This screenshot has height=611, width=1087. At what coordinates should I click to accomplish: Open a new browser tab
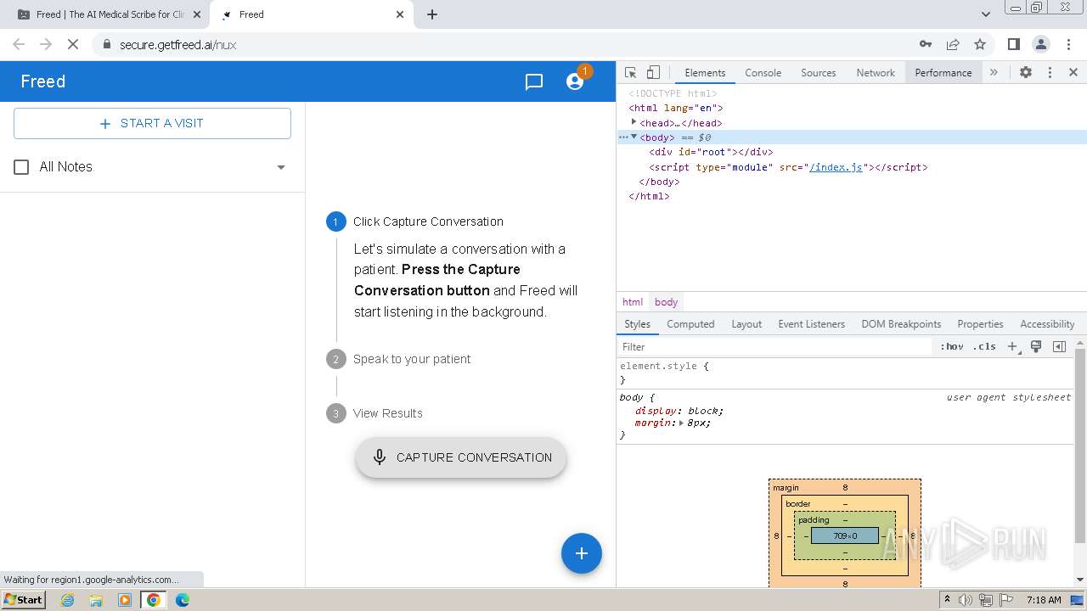[x=432, y=14]
